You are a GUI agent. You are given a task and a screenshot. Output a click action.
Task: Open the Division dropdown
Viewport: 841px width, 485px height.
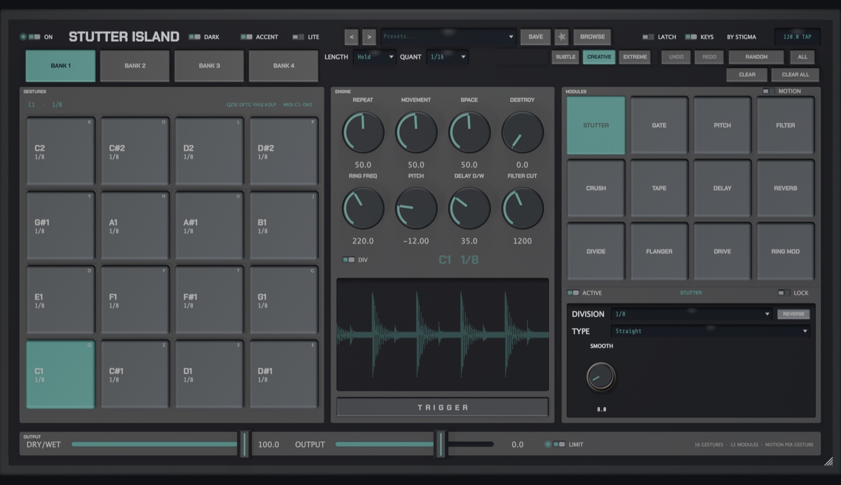pyautogui.click(x=691, y=314)
